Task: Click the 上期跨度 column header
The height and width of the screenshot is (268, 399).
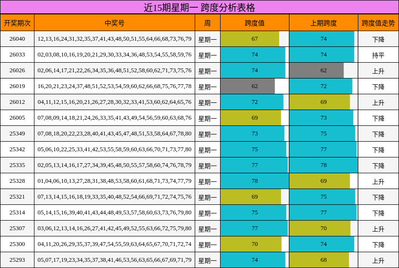Action: point(323,23)
